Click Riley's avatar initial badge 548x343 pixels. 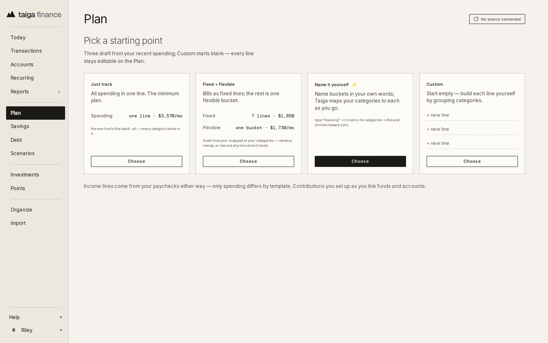pos(14,330)
